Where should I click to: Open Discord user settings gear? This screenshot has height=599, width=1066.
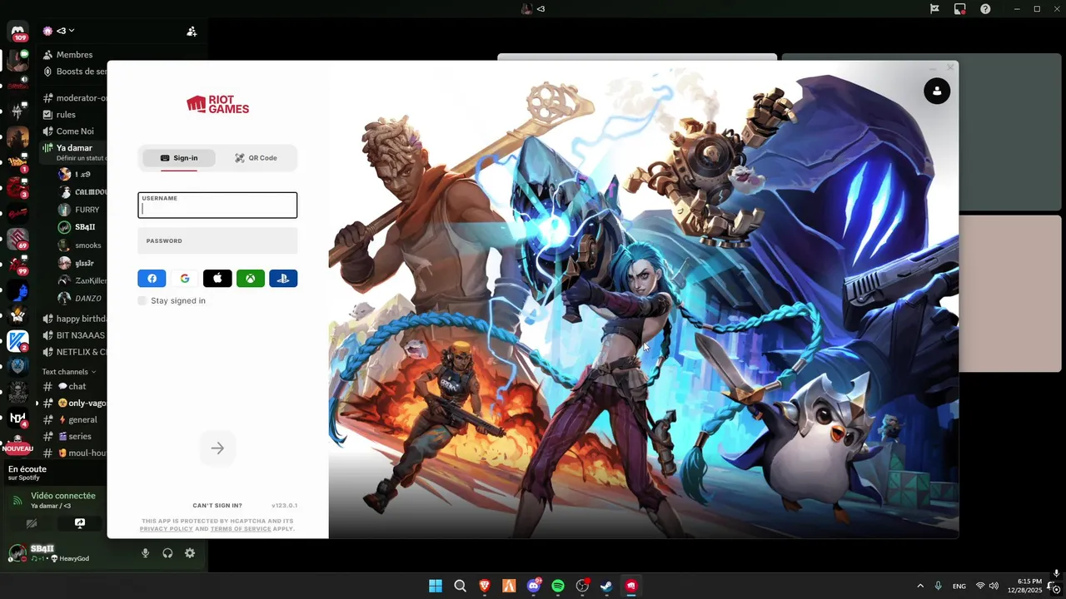190,553
